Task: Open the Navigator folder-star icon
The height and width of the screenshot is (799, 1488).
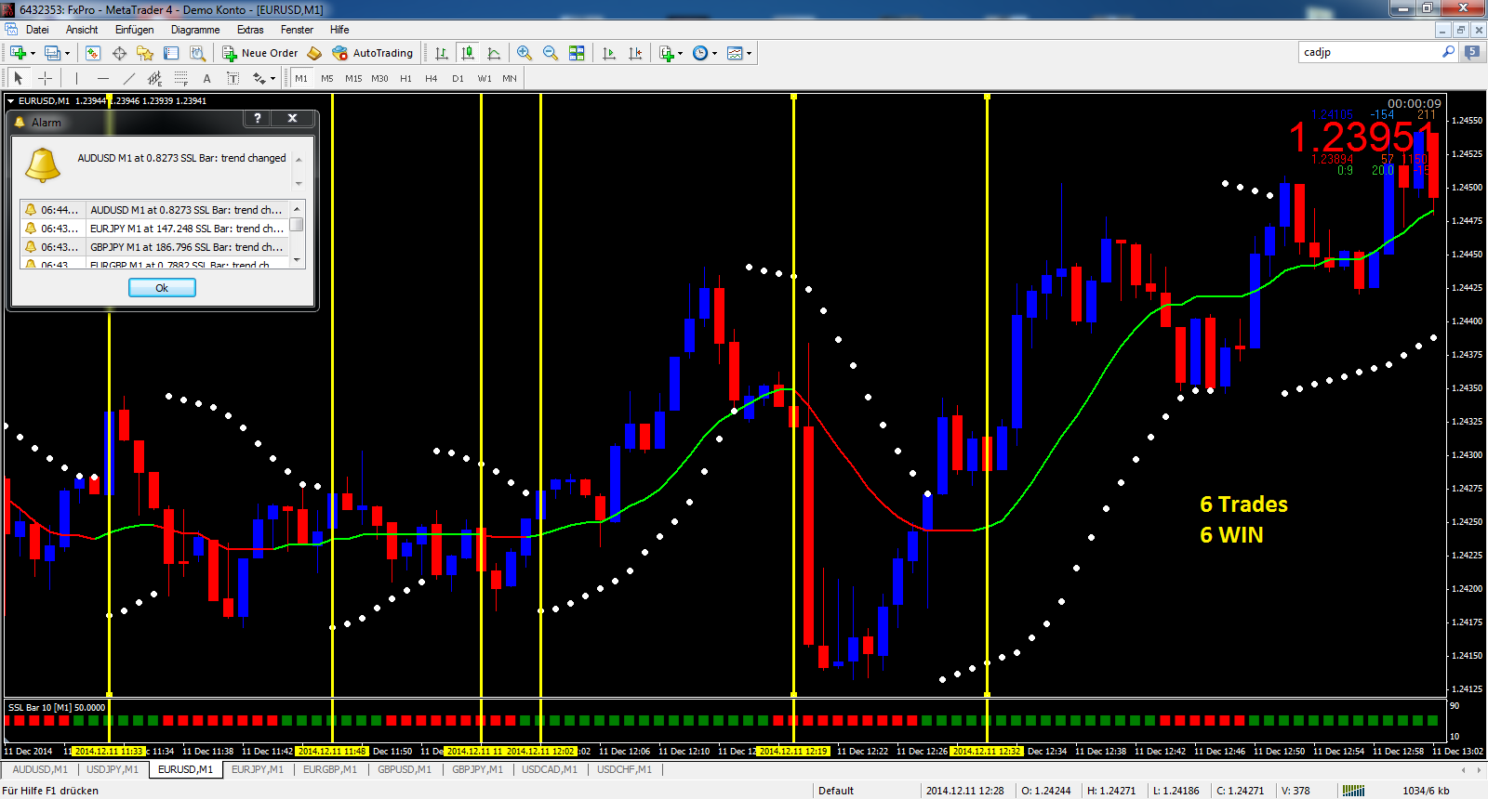Action: 145,53
